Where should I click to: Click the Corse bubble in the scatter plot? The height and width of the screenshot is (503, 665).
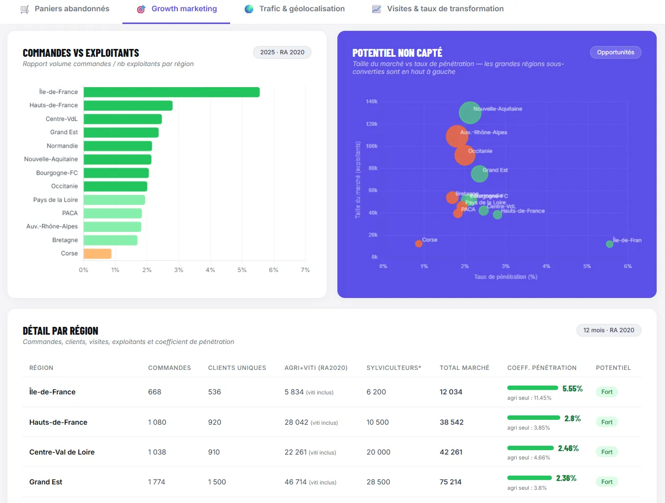click(419, 244)
